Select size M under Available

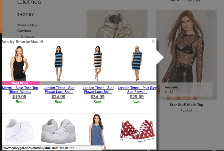(x=172, y=92)
